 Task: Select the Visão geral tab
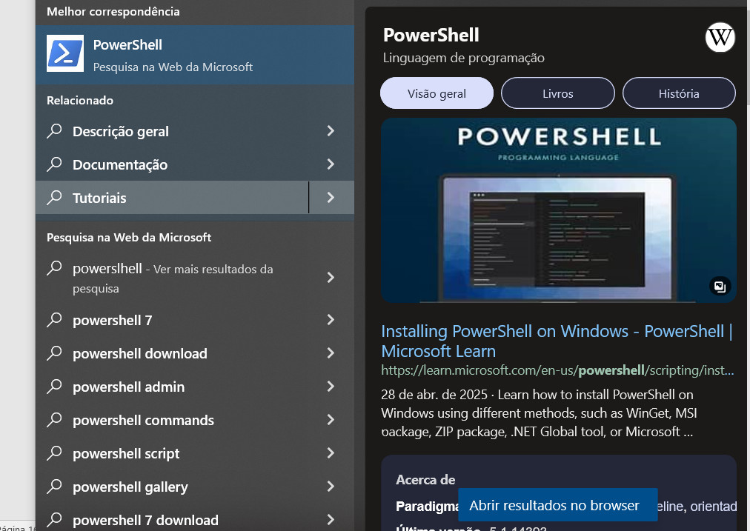[x=437, y=93]
